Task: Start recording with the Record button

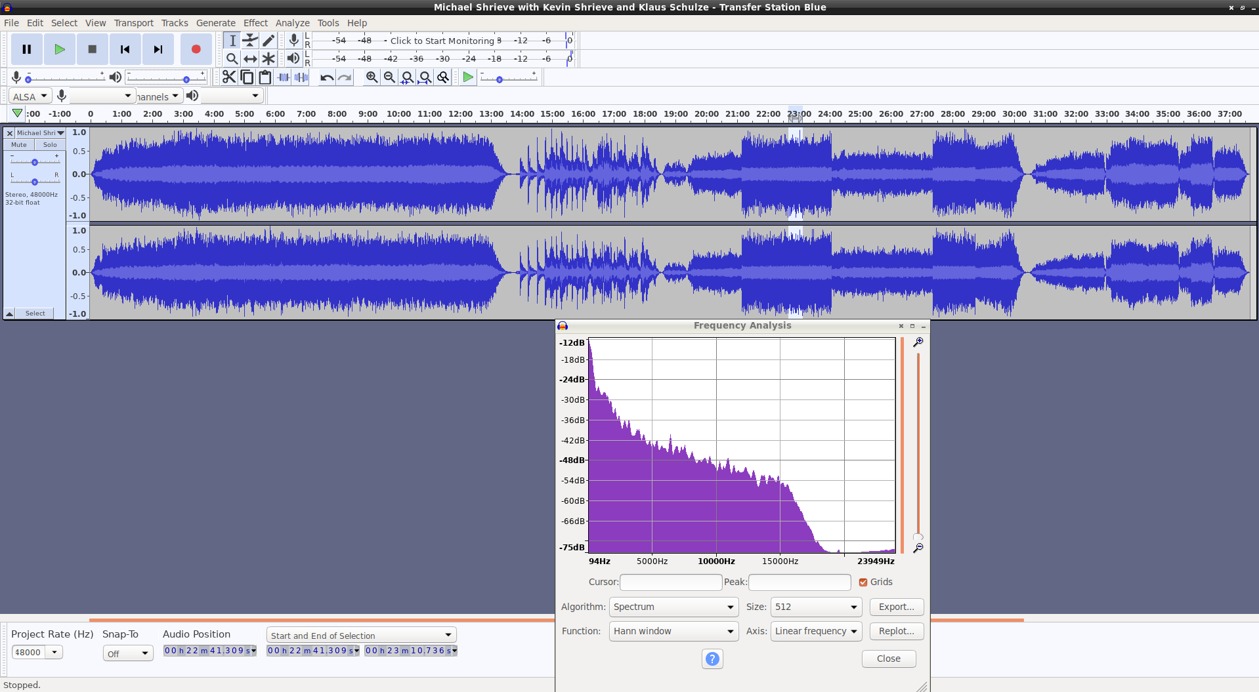Action: [196, 49]
